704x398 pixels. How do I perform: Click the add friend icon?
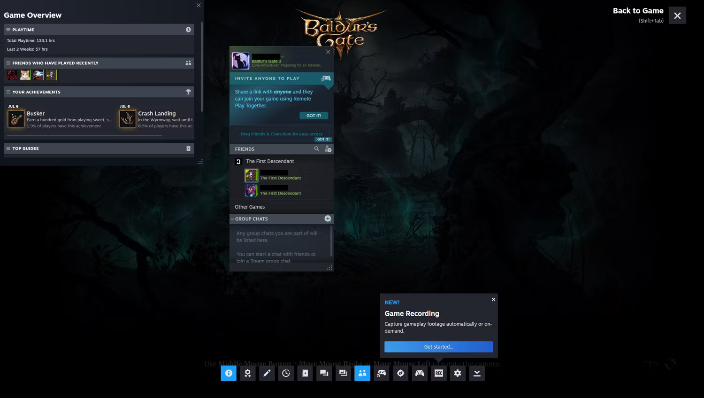pos(329,149)
